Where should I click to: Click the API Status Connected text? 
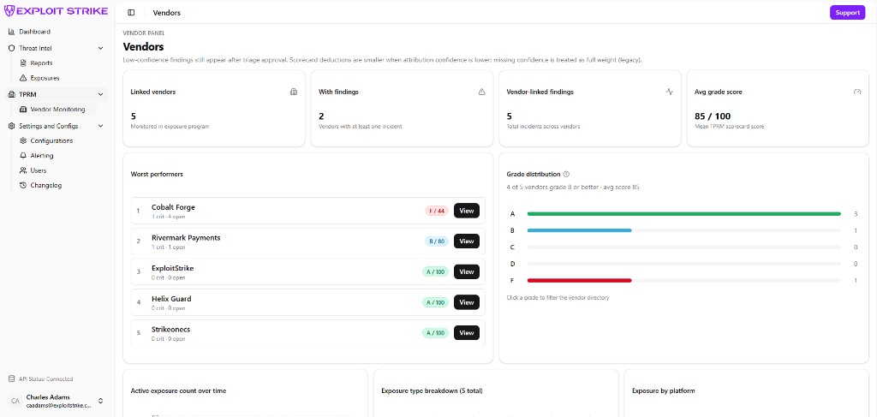46,379
